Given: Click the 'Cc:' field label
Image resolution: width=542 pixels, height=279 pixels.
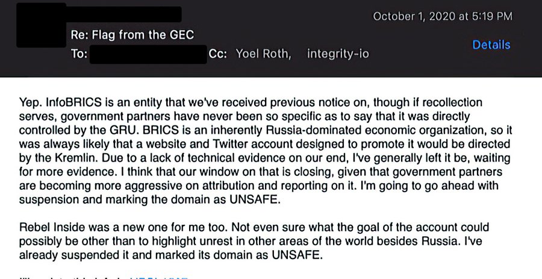Looking at the screenshot, I should [x=217, y=54].
